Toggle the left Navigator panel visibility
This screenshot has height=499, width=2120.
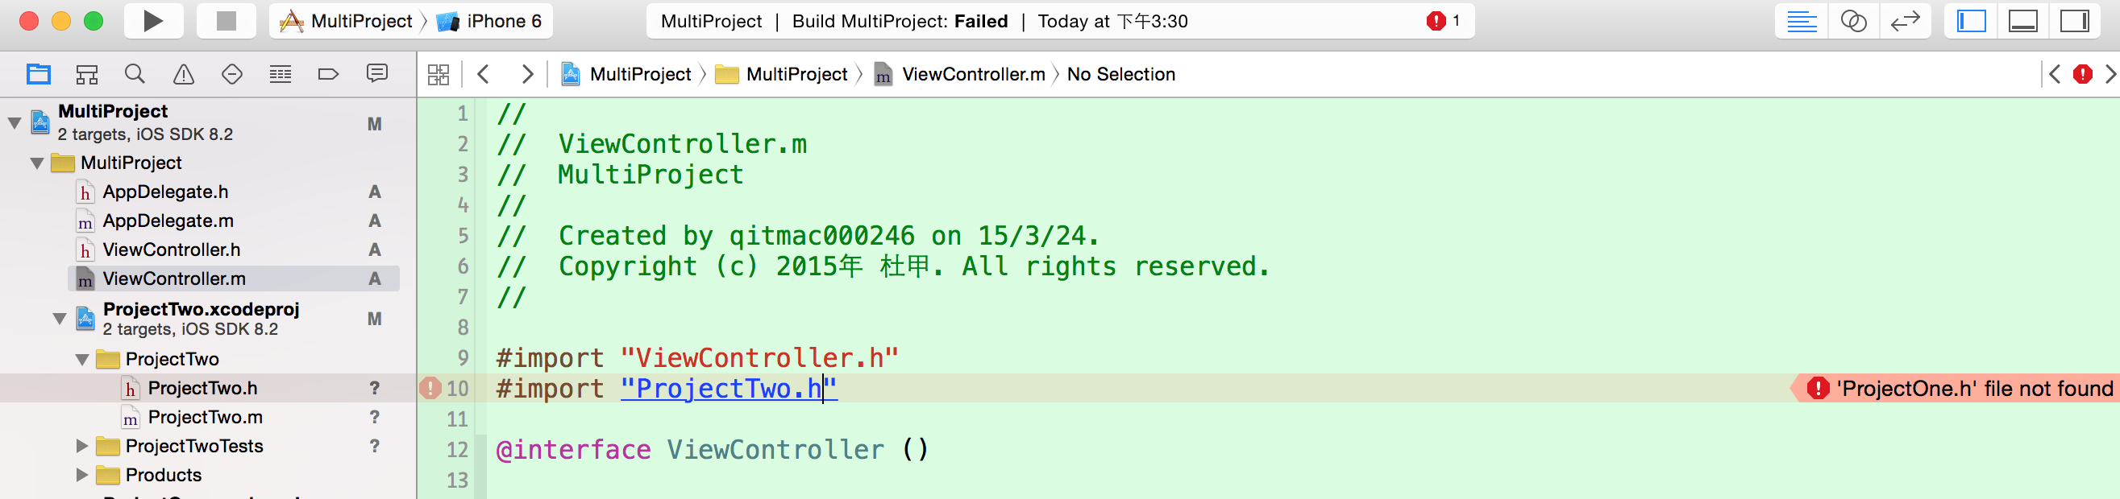(1971, 22)
